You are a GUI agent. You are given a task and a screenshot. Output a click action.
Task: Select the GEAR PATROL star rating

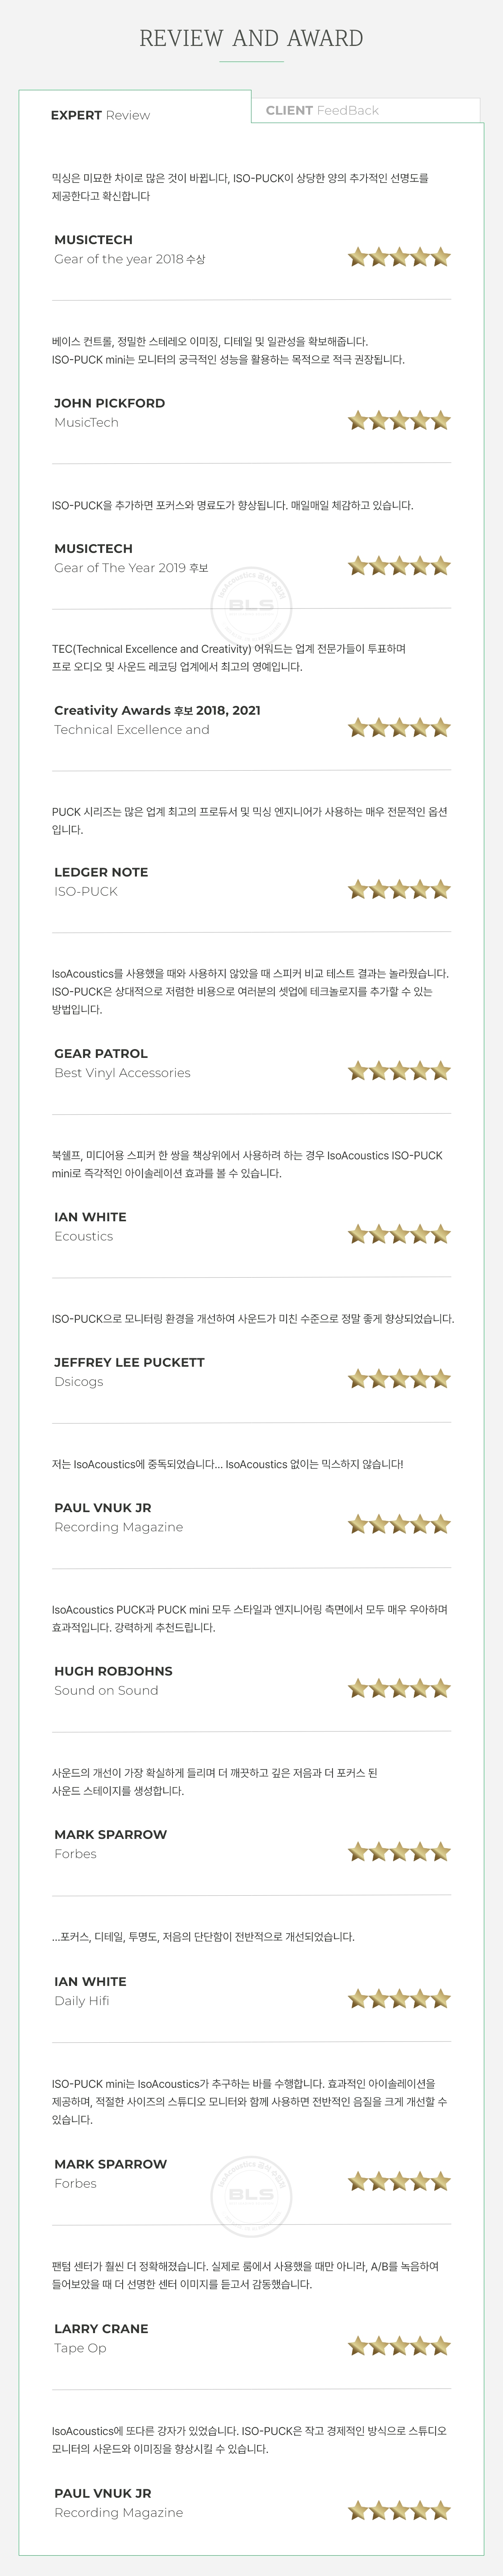399,1072
